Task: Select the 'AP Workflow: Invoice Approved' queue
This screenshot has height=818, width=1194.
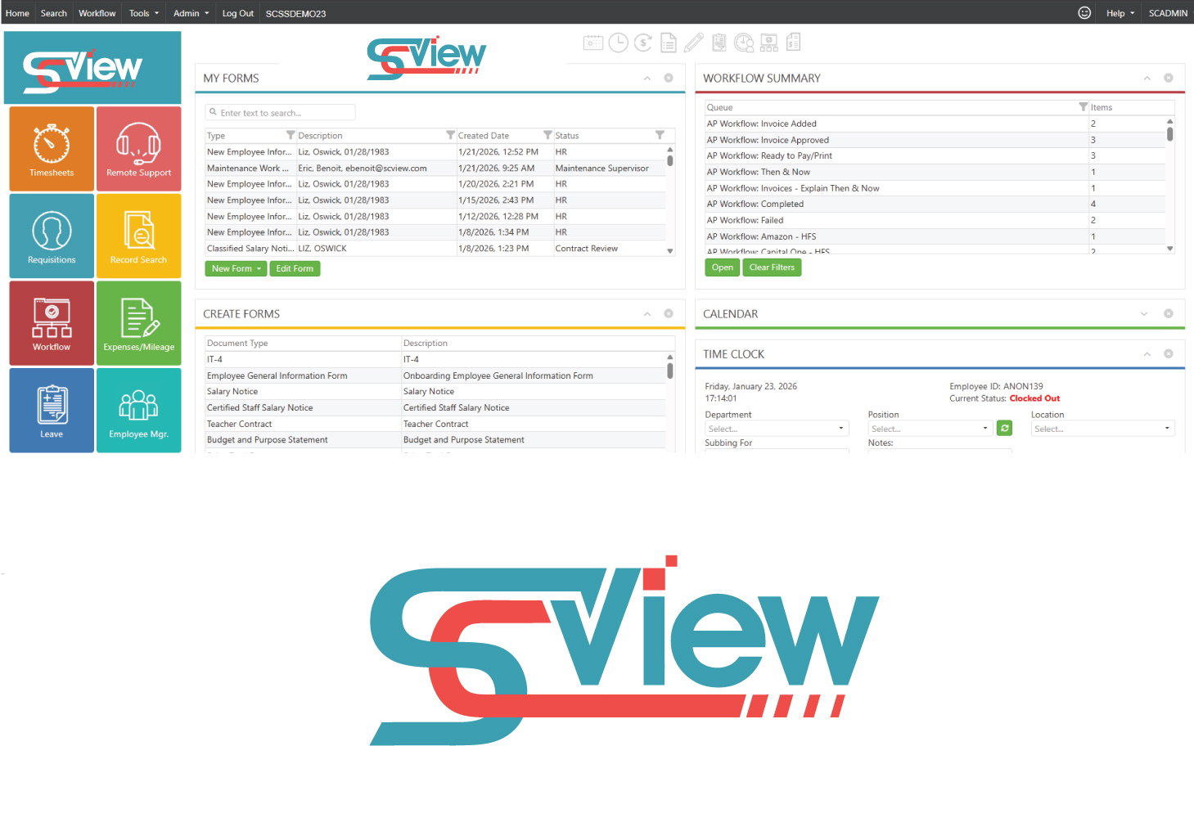Action: (x=935, y=140)
